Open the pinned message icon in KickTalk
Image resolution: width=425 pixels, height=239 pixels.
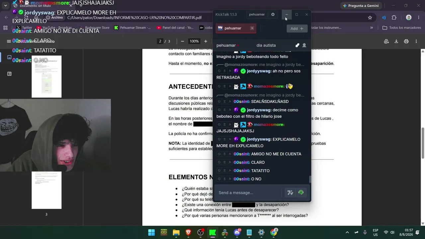[x=297, y=45]
